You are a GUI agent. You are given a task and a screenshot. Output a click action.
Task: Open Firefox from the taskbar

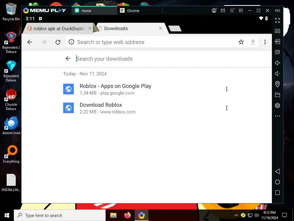click(127, 215)
